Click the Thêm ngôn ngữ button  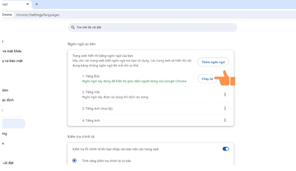point(213,62)
